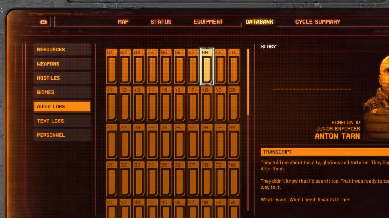
Task: Open the TEXT LOGS category
Action: (x=62, y=121)
